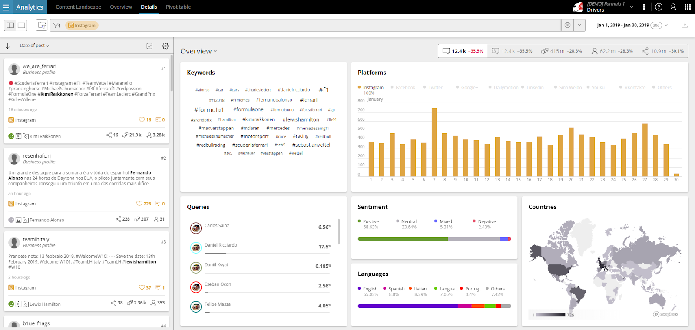
Task: Click like heart on we_are_ferrari post
Action: (142, 120)
